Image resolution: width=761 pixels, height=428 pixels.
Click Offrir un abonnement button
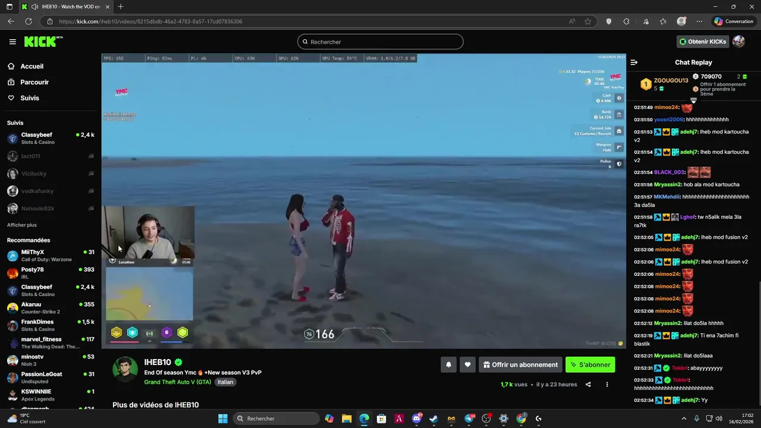[520, 365]
